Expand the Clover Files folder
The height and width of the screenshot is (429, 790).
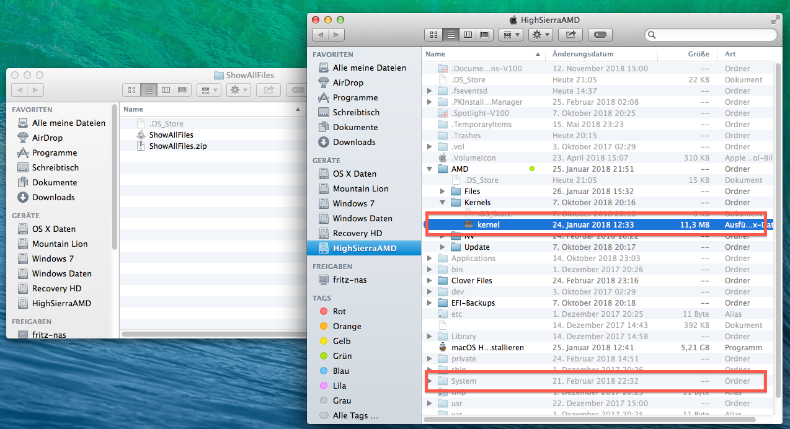click(430, 281)
